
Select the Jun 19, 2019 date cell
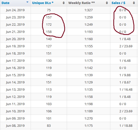tap(15, 46)
